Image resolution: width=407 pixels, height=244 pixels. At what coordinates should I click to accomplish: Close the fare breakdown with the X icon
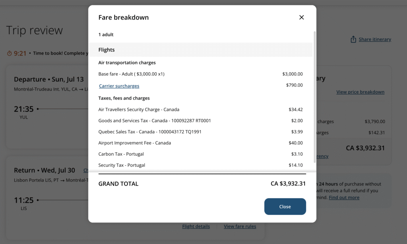coord(301,17)
